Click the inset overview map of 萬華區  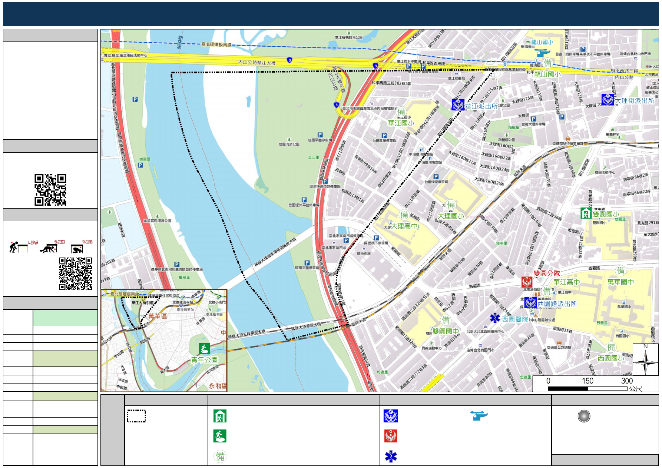[x=164, y=341]
